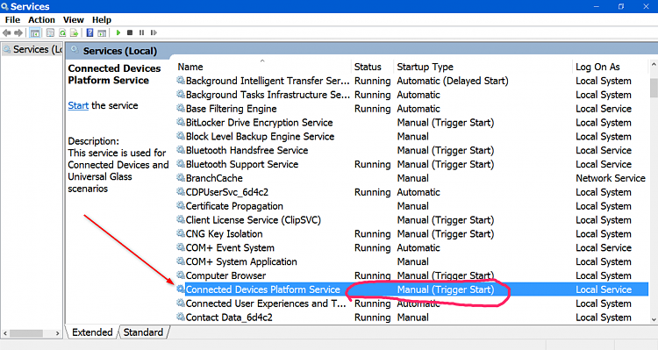This screenshot has width=658, height=350.
Task: Click Network Service in BranchCache row
Action: [610, 178]
